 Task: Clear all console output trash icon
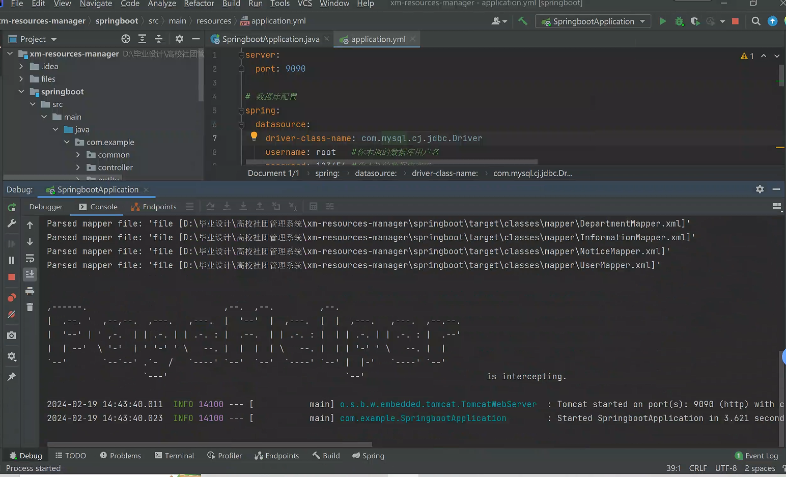(30, 307)
